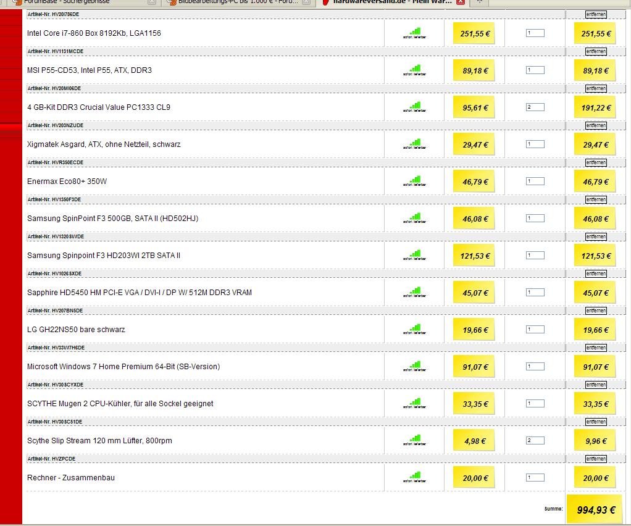The width and height of the screenshot is (631, 526).
Task: Click availability icon for Enermax Eco80+ 350W
Action: tap(414, 181)
